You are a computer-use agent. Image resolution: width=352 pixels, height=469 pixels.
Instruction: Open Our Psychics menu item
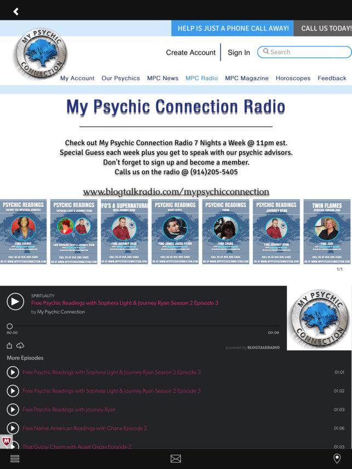[x=120, y=78]
